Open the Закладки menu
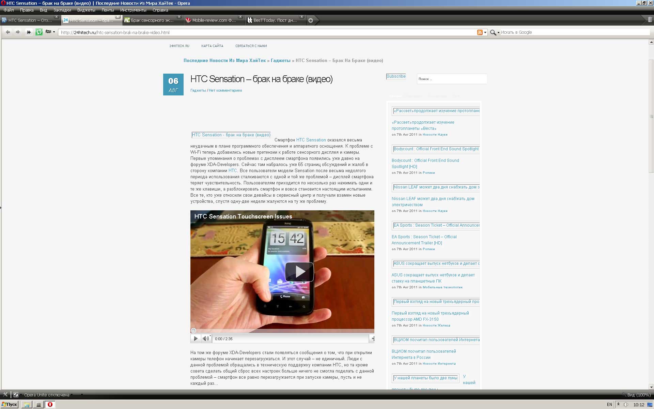Screen dimensions: 654x409 (62, 10)
